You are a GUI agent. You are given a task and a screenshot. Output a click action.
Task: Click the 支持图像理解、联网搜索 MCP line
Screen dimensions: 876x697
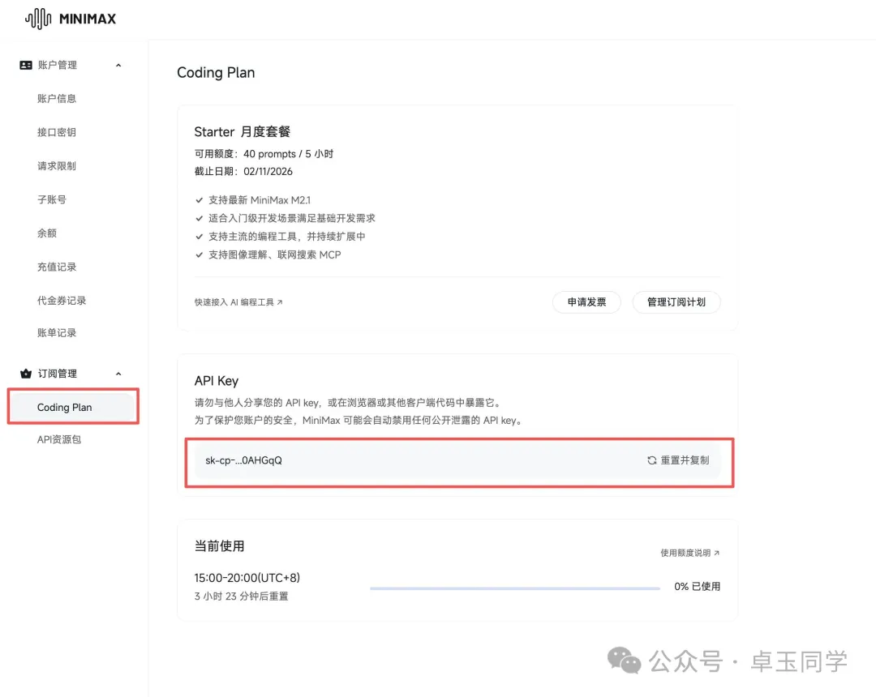[274, 254]
